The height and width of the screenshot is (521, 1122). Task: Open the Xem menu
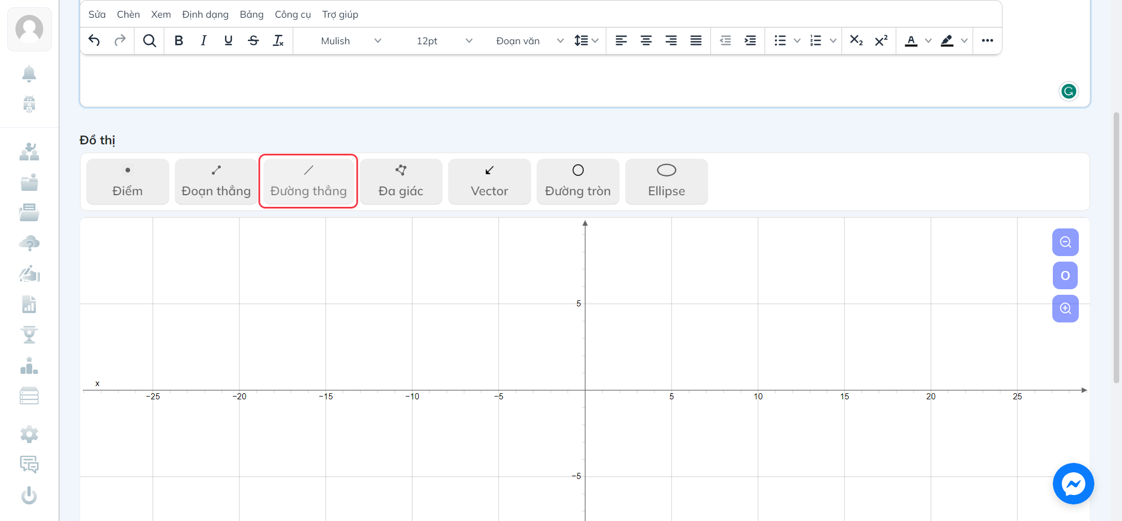(x=161, y=14)
